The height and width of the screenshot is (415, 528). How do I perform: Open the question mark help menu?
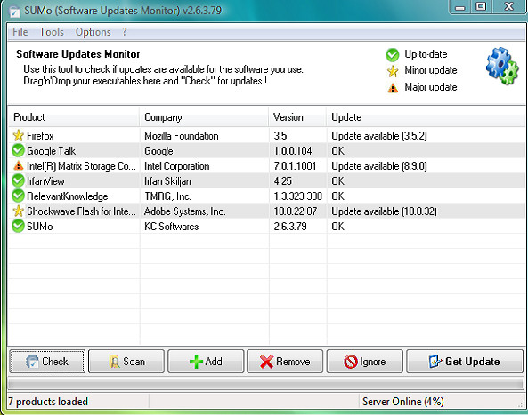125,32
